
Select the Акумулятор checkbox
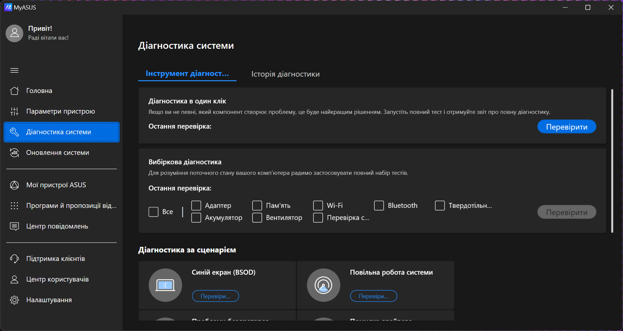tap(196, 218)
